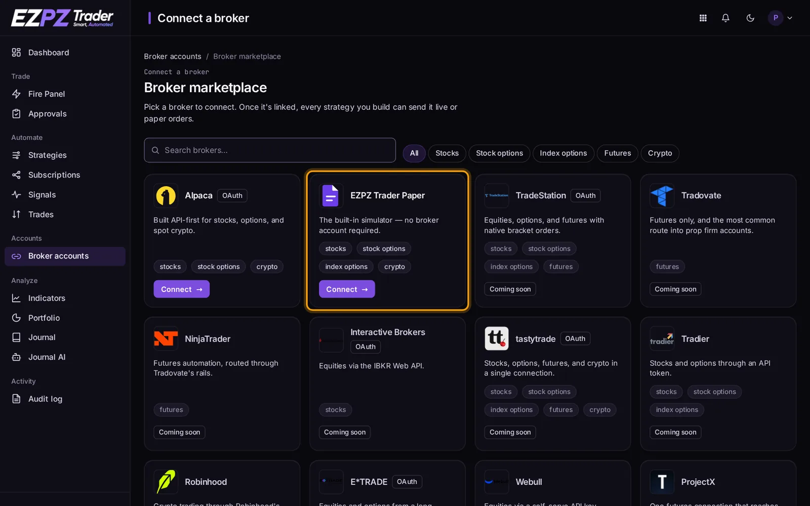Open Subscriptions page
Screen dimensions: 810x506
[x=65, y=175]
